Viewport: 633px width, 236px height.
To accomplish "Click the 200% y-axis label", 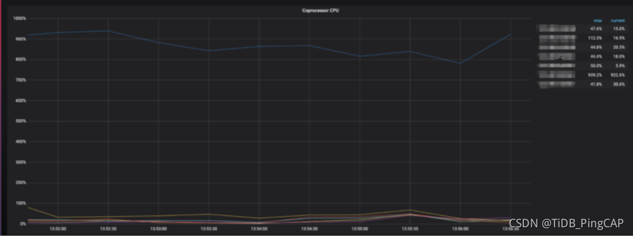I will [x=20, y=183].
